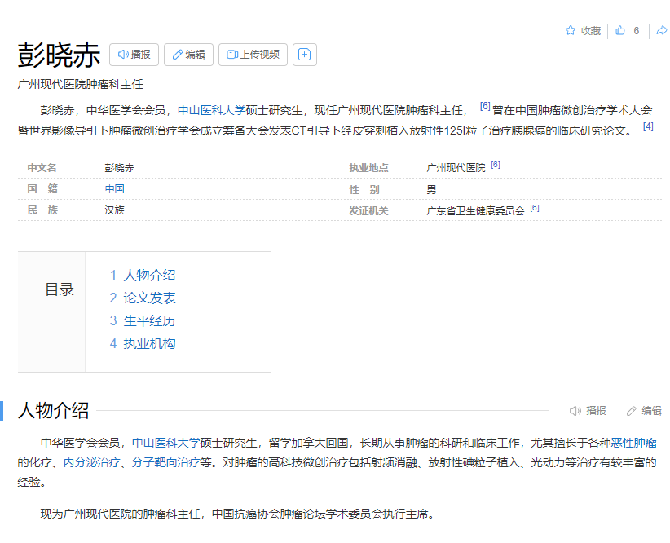Click the star favorite icon

[x=570, y=30]
